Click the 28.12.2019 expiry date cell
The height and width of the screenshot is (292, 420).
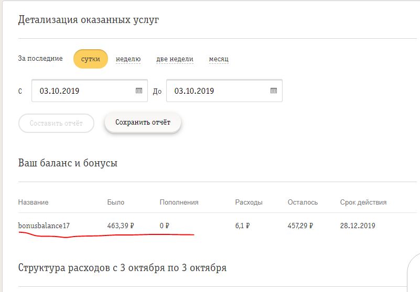[x=358, y=226]
